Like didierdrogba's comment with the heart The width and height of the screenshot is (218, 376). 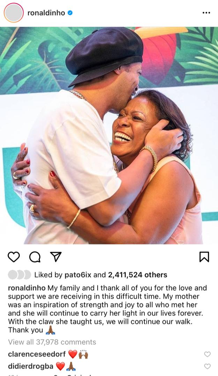pyautogui.click(x=207, y=366)
